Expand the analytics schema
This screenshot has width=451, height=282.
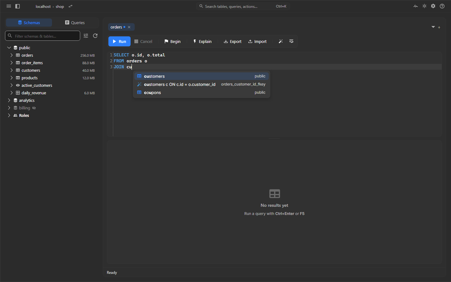click(x=9, y=100)
